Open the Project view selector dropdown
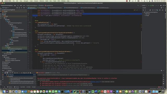The height and width of the screenshot is (94, 167). click(x=6, y=8)
